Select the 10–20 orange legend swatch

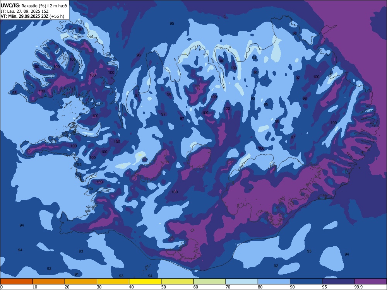pyautogui.click(x=49, y=281)
